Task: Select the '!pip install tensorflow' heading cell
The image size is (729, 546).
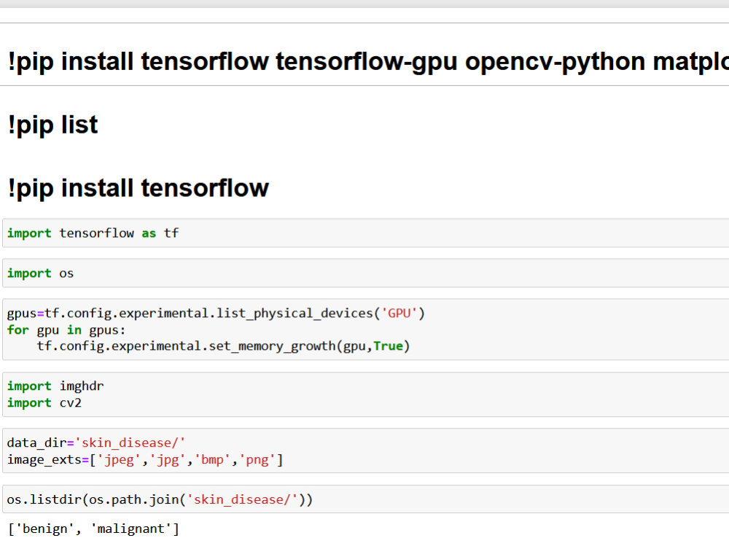Action: pyautogui.click(x=138, y=188)
